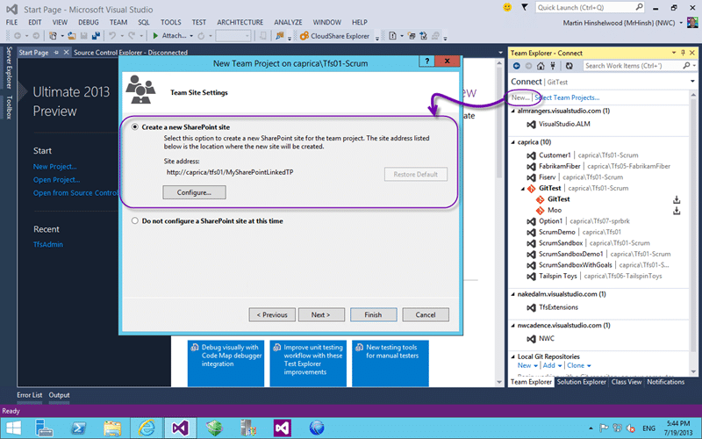Click the New Project toolbar icon
Image resolution: width=702 pixels, height=439 pixels.
pos(53,35)
